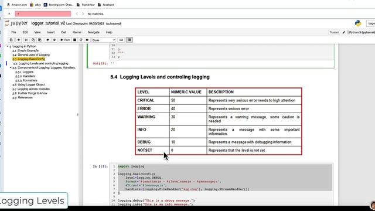Interrupt the kernel with the stop icon
This screenshot has width=375, height=211.
click(x=74, y=40)
